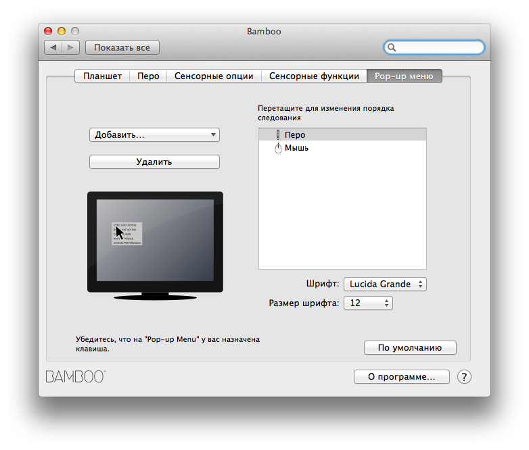Click the gray zoom window button
The height and width of the screenshot is (450, 529).
[x=75, y=31]
